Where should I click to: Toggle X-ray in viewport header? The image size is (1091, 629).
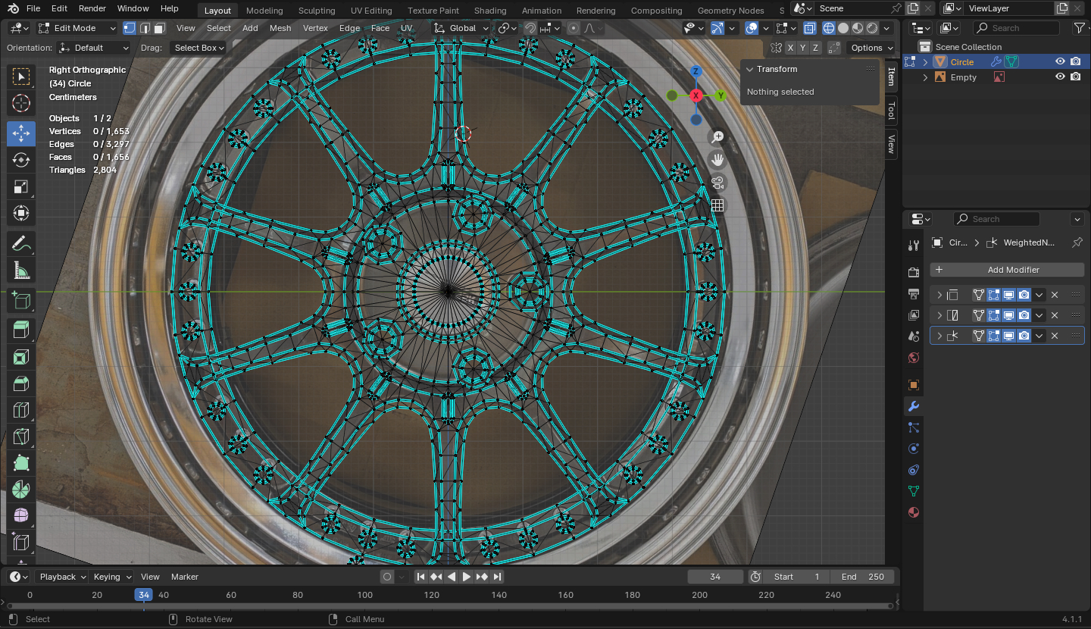tap(810, 28)
